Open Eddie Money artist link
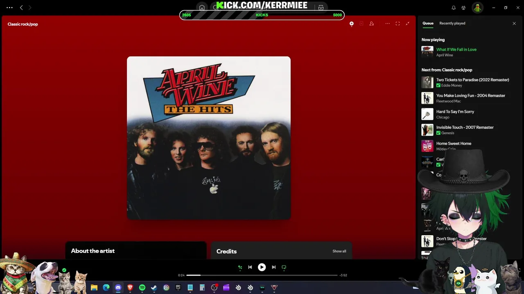 452,85
